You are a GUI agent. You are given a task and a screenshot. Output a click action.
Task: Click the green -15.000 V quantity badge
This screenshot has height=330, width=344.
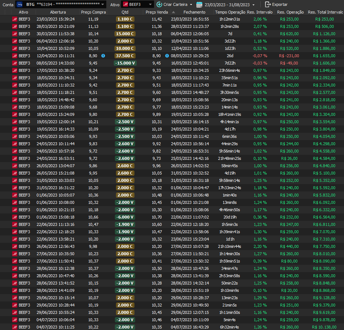[125, 63]
